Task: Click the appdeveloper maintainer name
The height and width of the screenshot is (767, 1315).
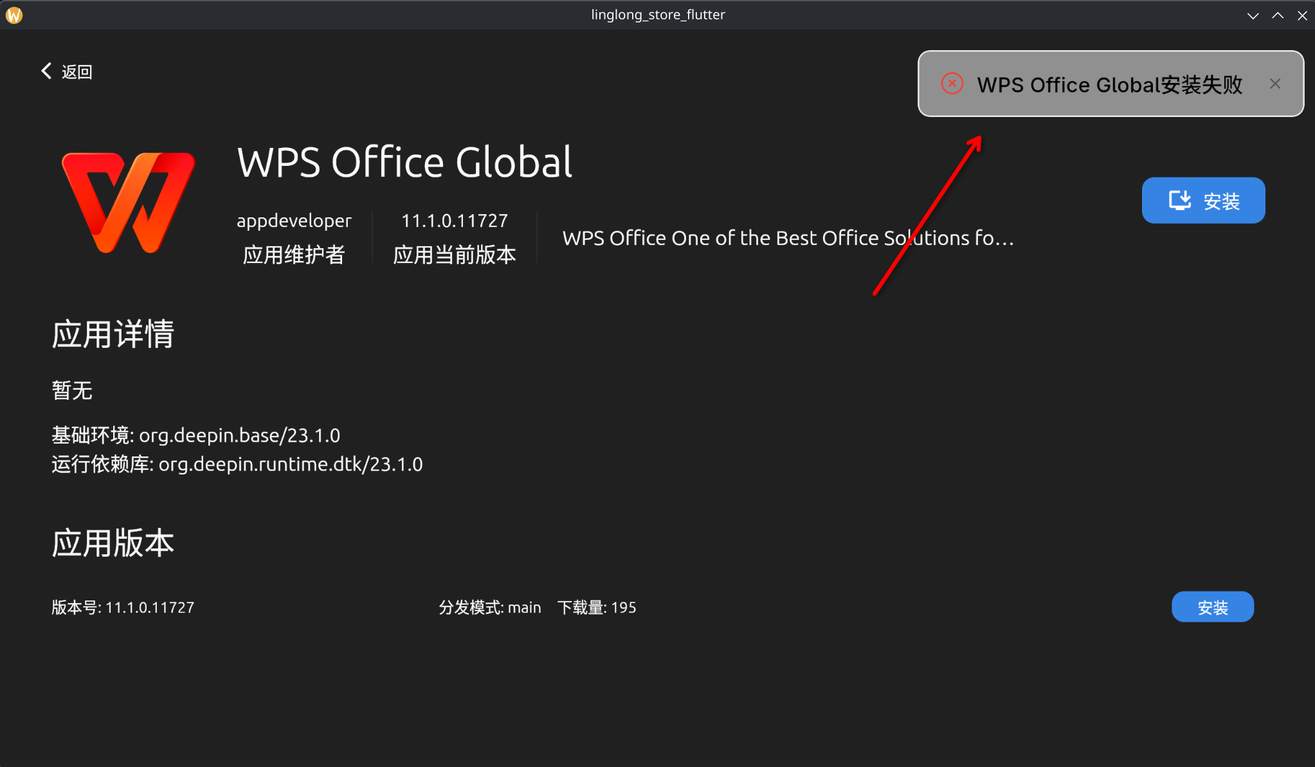Action: tap(294, 221)
